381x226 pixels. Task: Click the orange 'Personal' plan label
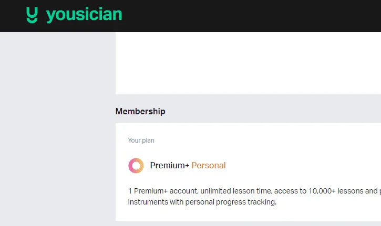click(209, 165)
